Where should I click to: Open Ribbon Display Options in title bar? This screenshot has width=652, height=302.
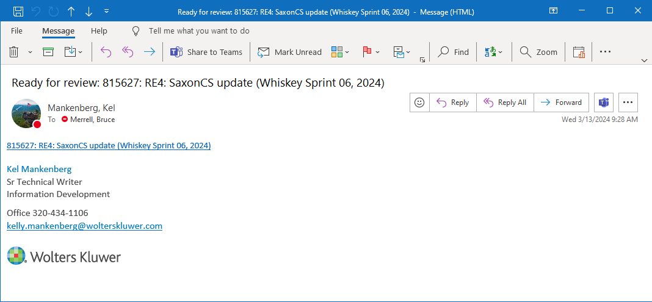553,11
